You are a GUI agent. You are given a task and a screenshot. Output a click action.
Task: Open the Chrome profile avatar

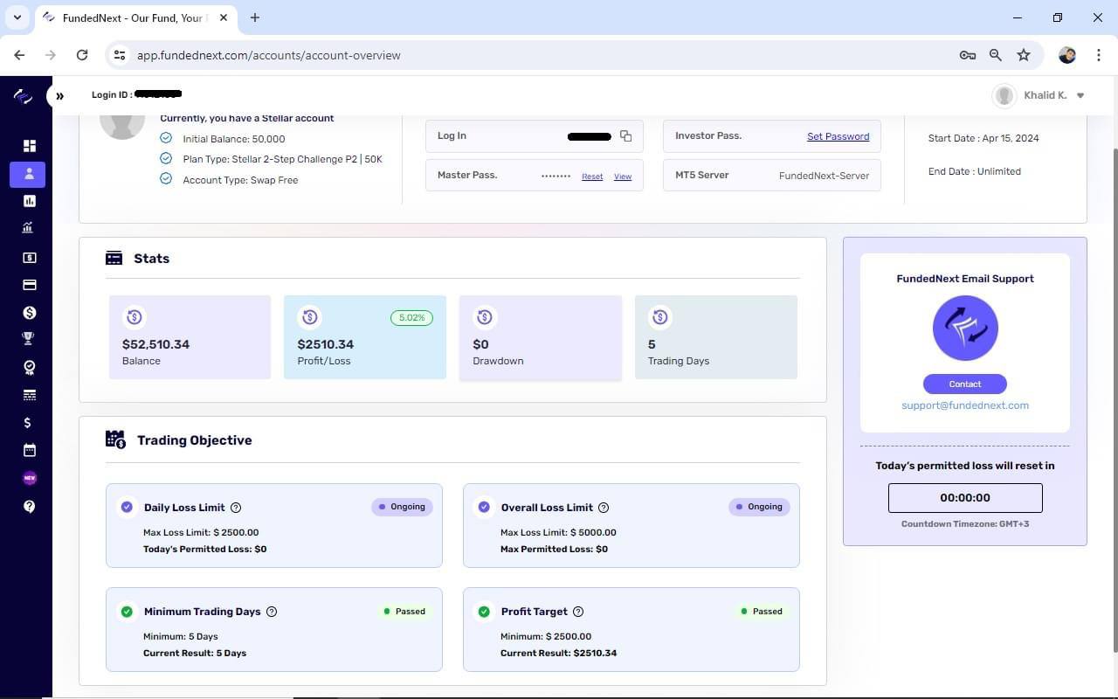coord(1067,55)
